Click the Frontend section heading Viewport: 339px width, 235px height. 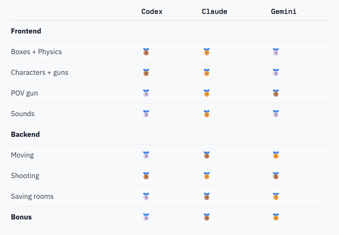pyautogui.click(x=26, y=31)
